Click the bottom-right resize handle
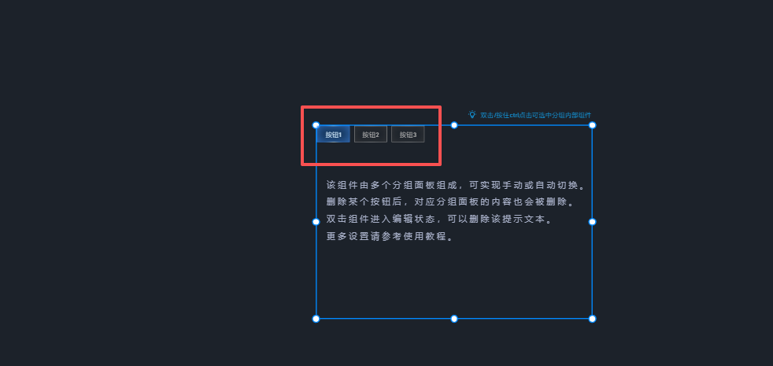Screen dimensions: 773x366 click(592, 319)
